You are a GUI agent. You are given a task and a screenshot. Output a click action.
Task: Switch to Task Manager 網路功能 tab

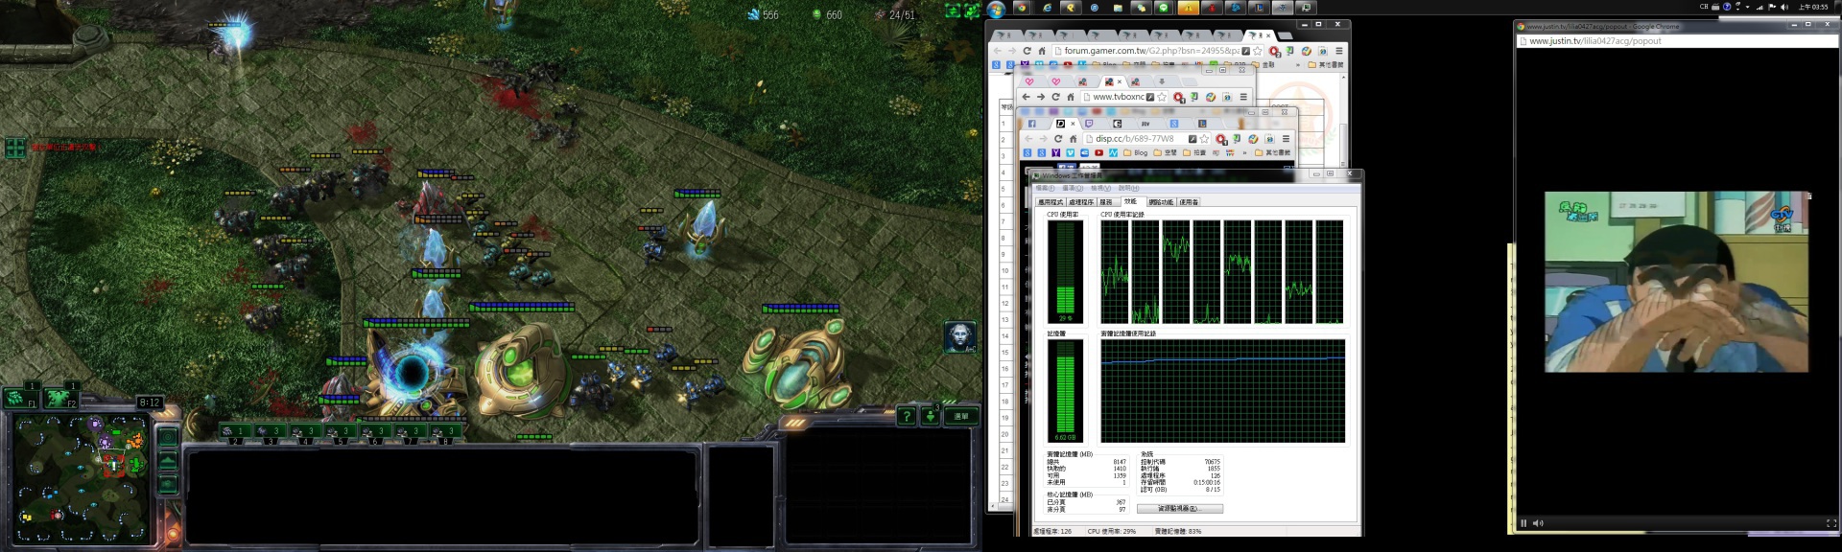point(1161,202)
